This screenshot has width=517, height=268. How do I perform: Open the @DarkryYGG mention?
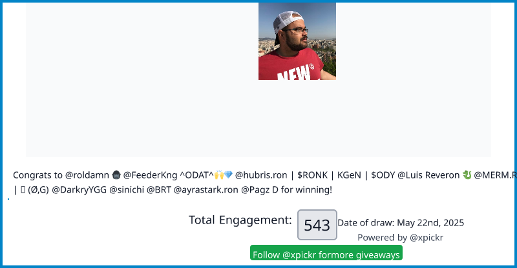pyautogui.click(x=79, y=190)
